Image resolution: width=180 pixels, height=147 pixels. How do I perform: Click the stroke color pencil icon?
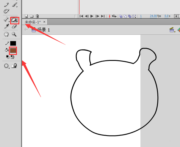[x=7, y=43]
